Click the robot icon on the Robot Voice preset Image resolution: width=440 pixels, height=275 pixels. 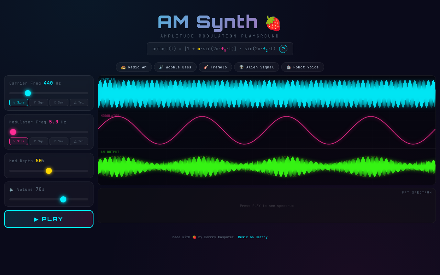289,67
